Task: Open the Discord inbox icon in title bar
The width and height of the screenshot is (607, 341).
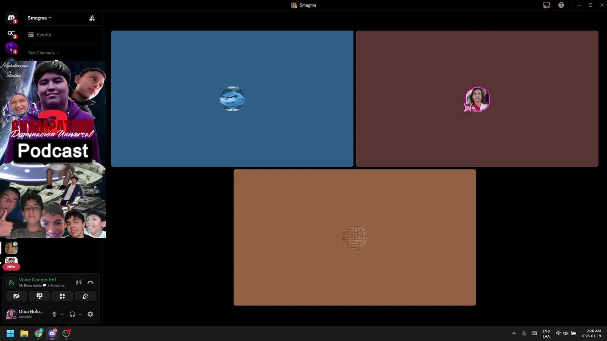Action: tap(547, 5)
